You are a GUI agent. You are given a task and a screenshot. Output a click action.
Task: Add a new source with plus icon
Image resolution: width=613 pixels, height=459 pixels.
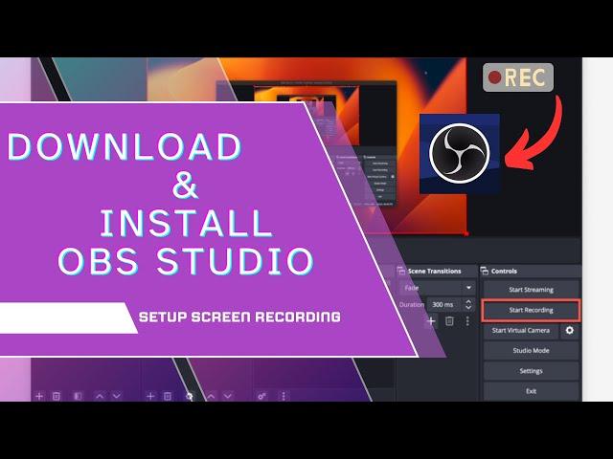point(149,395)
